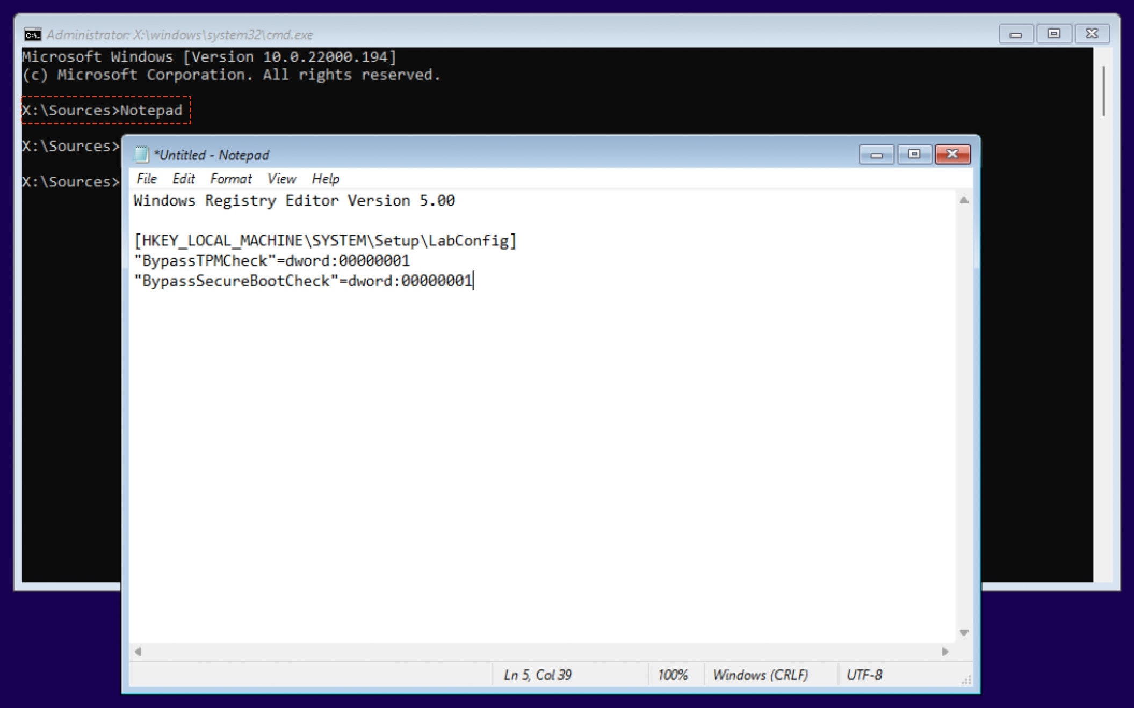Image resolution: width=1134 pixels, height=708 pixels.
Task: Click the UTF-8 encoding indicator in the status bar
Action: pyautogui.click(x=865, y=675)
